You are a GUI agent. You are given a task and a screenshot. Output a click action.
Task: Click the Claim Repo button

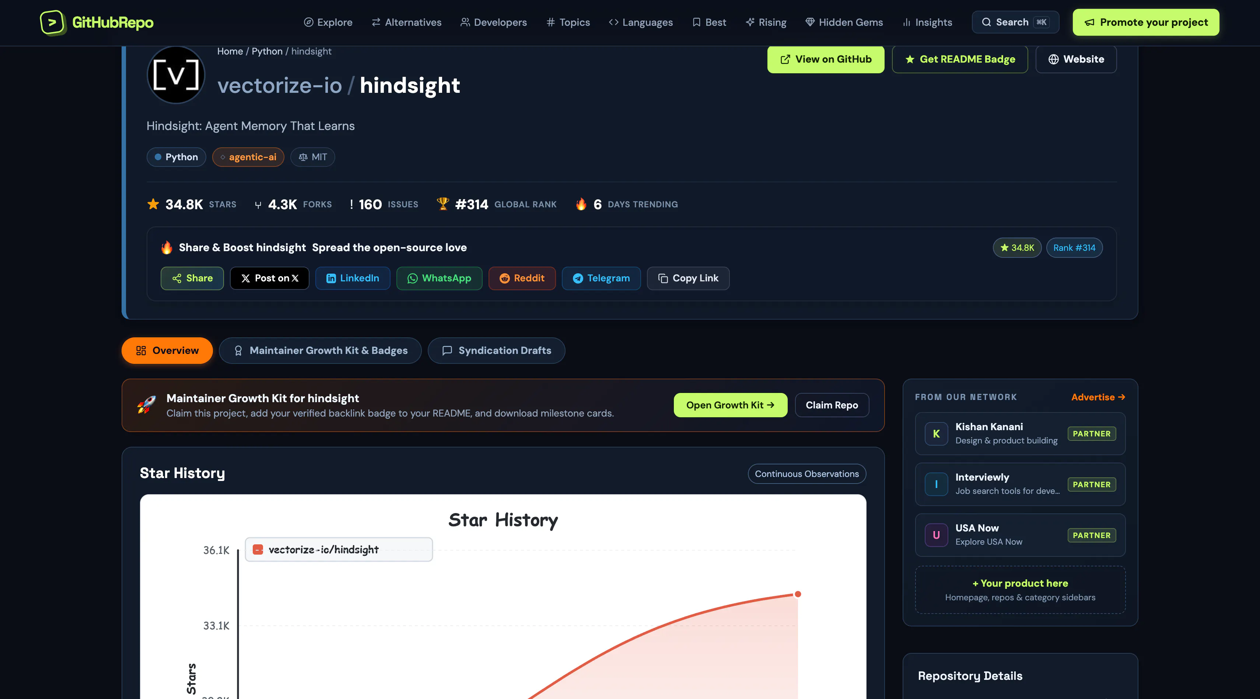[x=832, y=405]
